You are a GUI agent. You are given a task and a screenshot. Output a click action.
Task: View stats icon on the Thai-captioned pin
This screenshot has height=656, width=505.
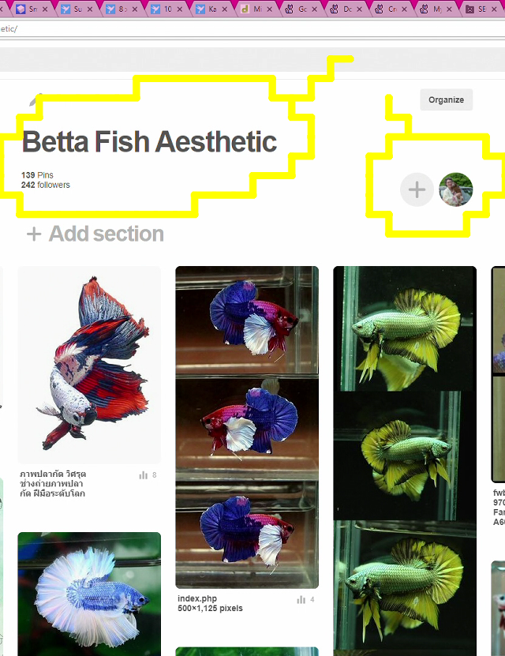click(144, 475)
